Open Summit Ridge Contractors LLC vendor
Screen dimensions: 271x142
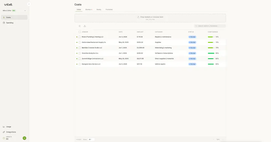[x=92, y=59]
